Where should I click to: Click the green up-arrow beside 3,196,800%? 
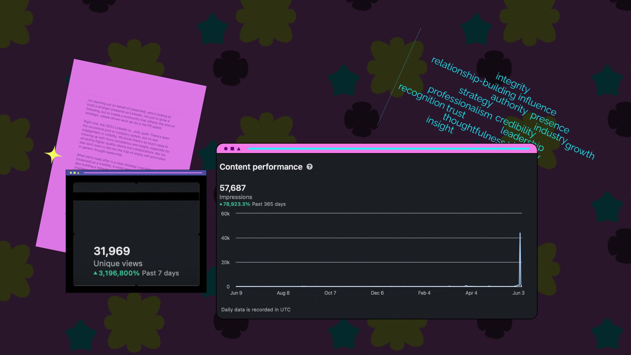(95, 273)
